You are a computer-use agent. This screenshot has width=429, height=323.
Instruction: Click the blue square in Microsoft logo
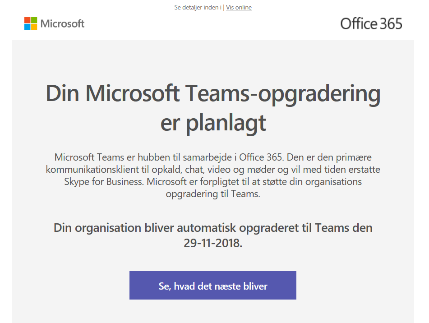point(28,27)
